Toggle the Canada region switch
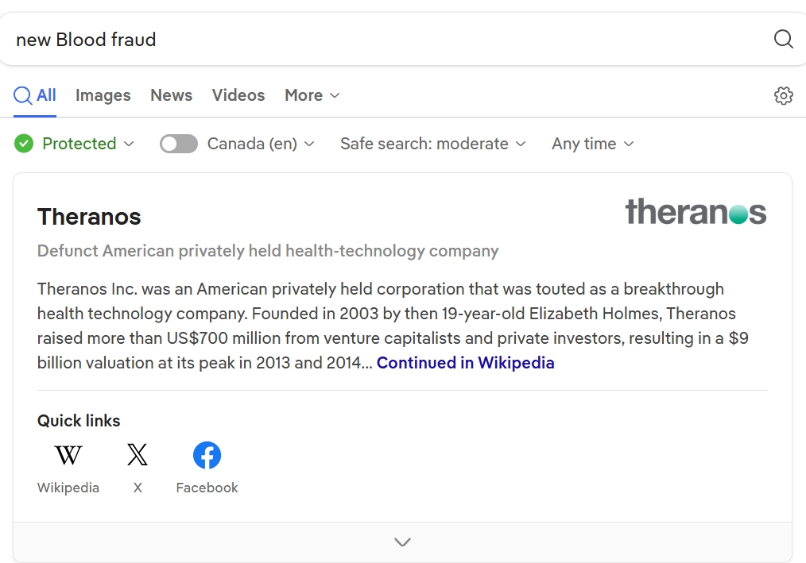 [179, 144]
